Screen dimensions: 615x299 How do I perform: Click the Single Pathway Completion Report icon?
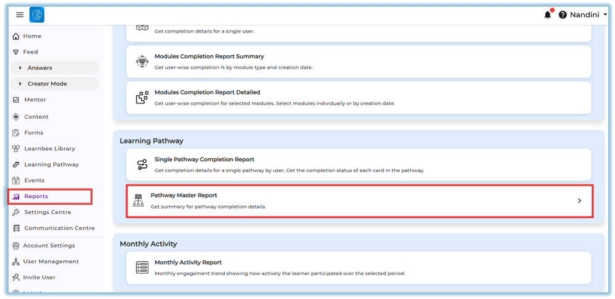coord(142,164)
